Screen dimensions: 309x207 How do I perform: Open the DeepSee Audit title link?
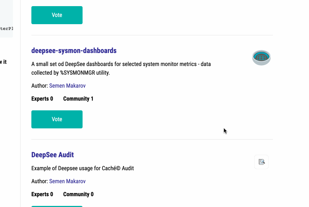[x=53, y=155]
